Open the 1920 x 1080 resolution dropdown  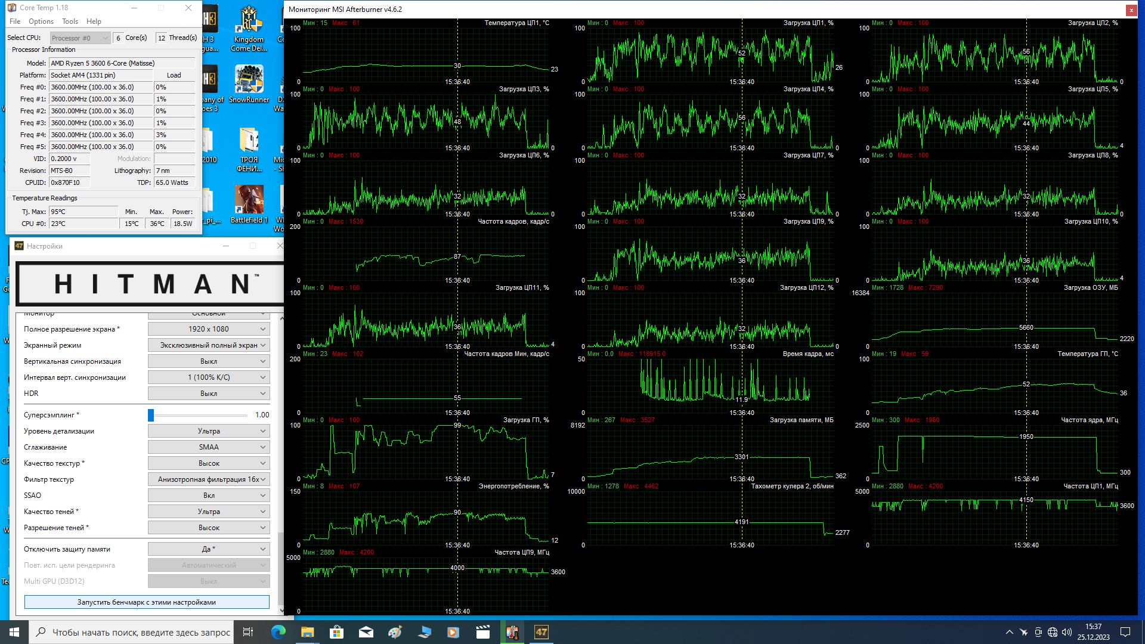click(209, 329)
